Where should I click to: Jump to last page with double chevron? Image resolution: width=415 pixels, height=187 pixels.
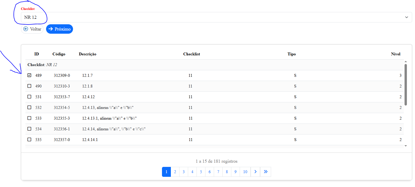pos(266,172)
